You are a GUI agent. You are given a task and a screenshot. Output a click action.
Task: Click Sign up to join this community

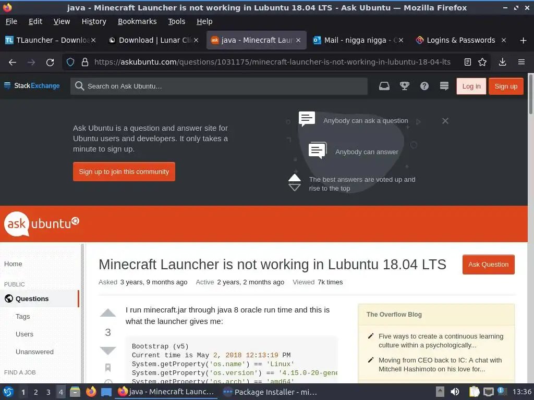124,172
